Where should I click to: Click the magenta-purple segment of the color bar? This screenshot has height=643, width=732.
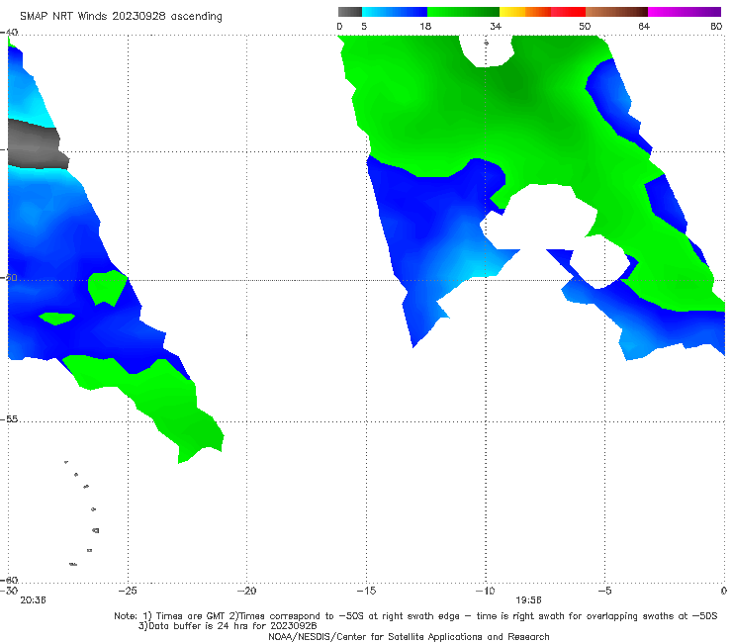click(685, 12)
